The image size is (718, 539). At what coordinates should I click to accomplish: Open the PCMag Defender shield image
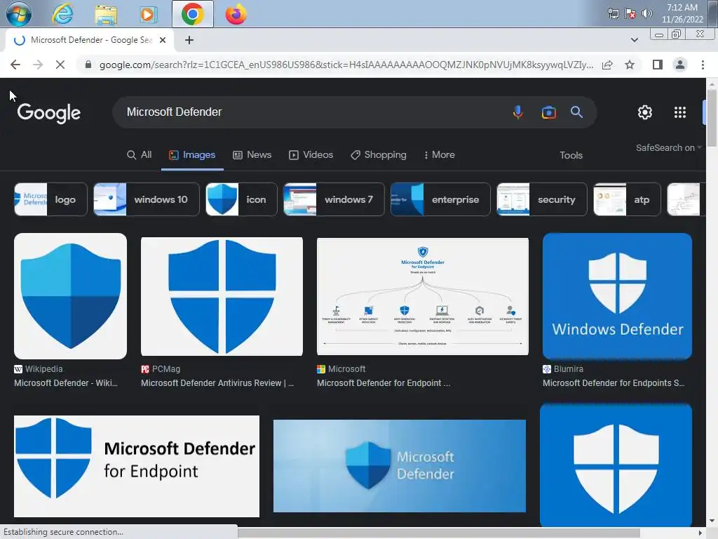222,296
